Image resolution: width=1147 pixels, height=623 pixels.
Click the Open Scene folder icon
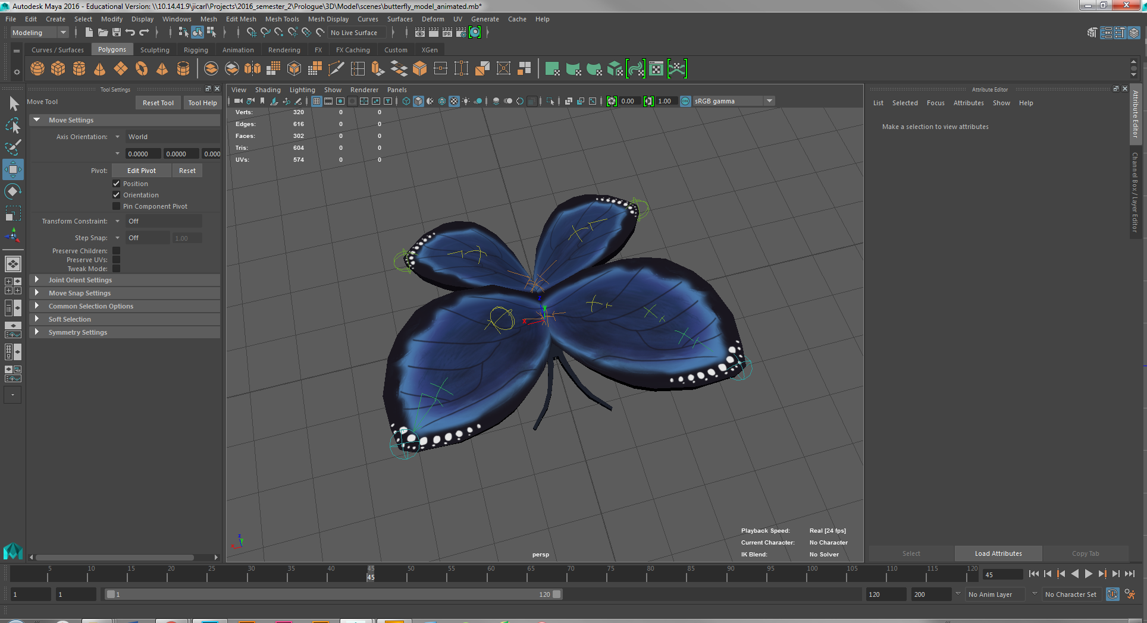(x=102, y=33)
